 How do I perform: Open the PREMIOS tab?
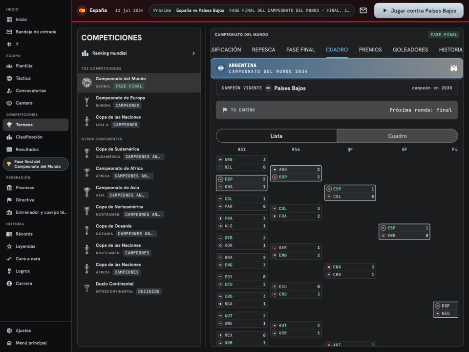point(370,50)
